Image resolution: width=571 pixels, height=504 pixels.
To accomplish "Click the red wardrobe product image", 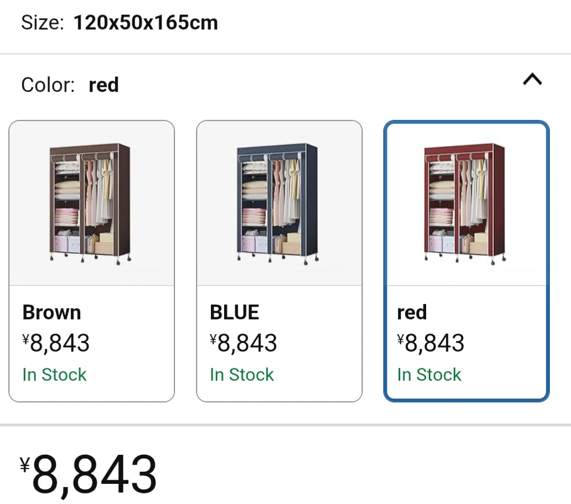I will pyautogui.click(x=465, y=204).
